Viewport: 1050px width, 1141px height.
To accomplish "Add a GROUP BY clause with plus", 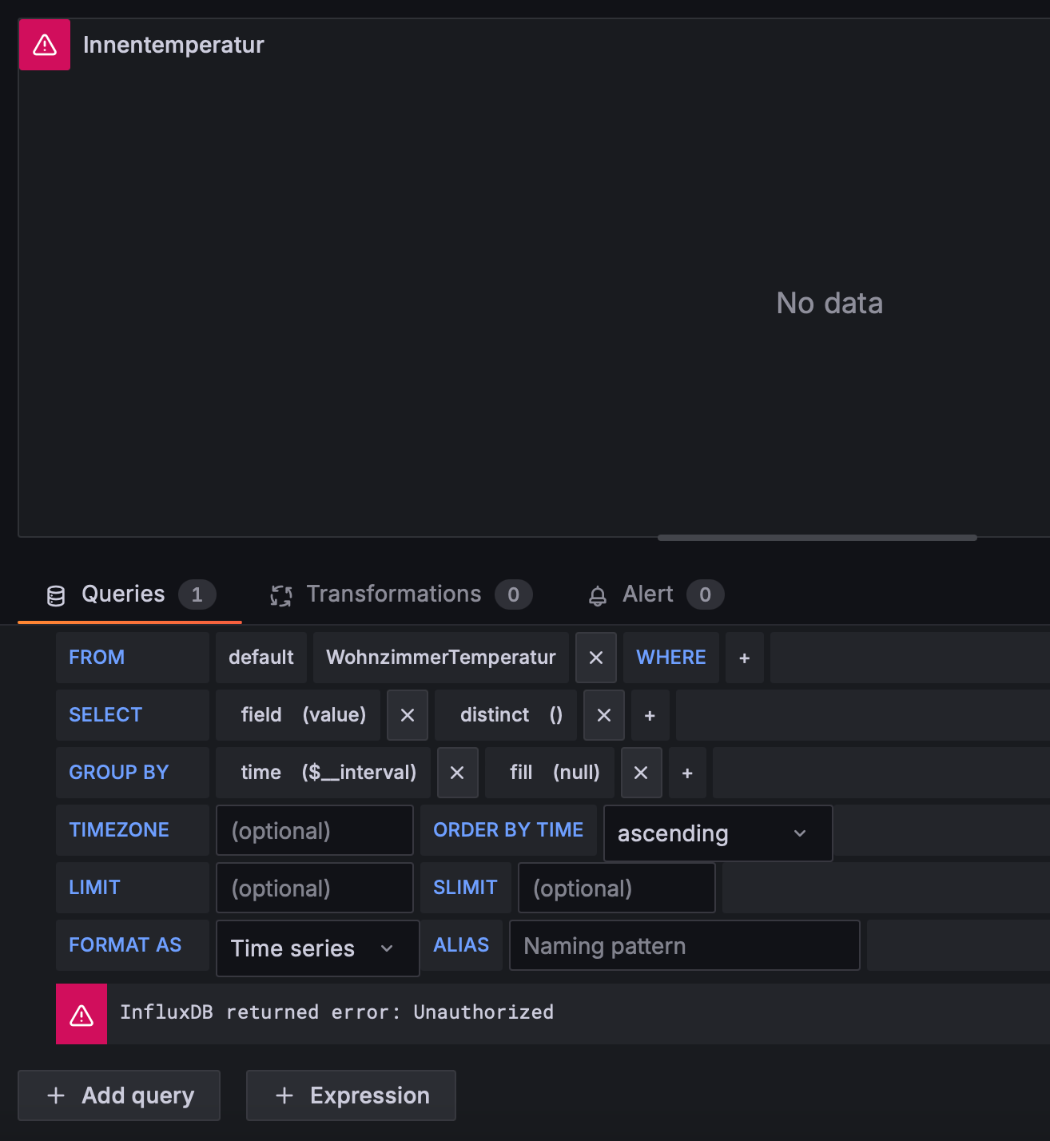I will coord(688,773).
